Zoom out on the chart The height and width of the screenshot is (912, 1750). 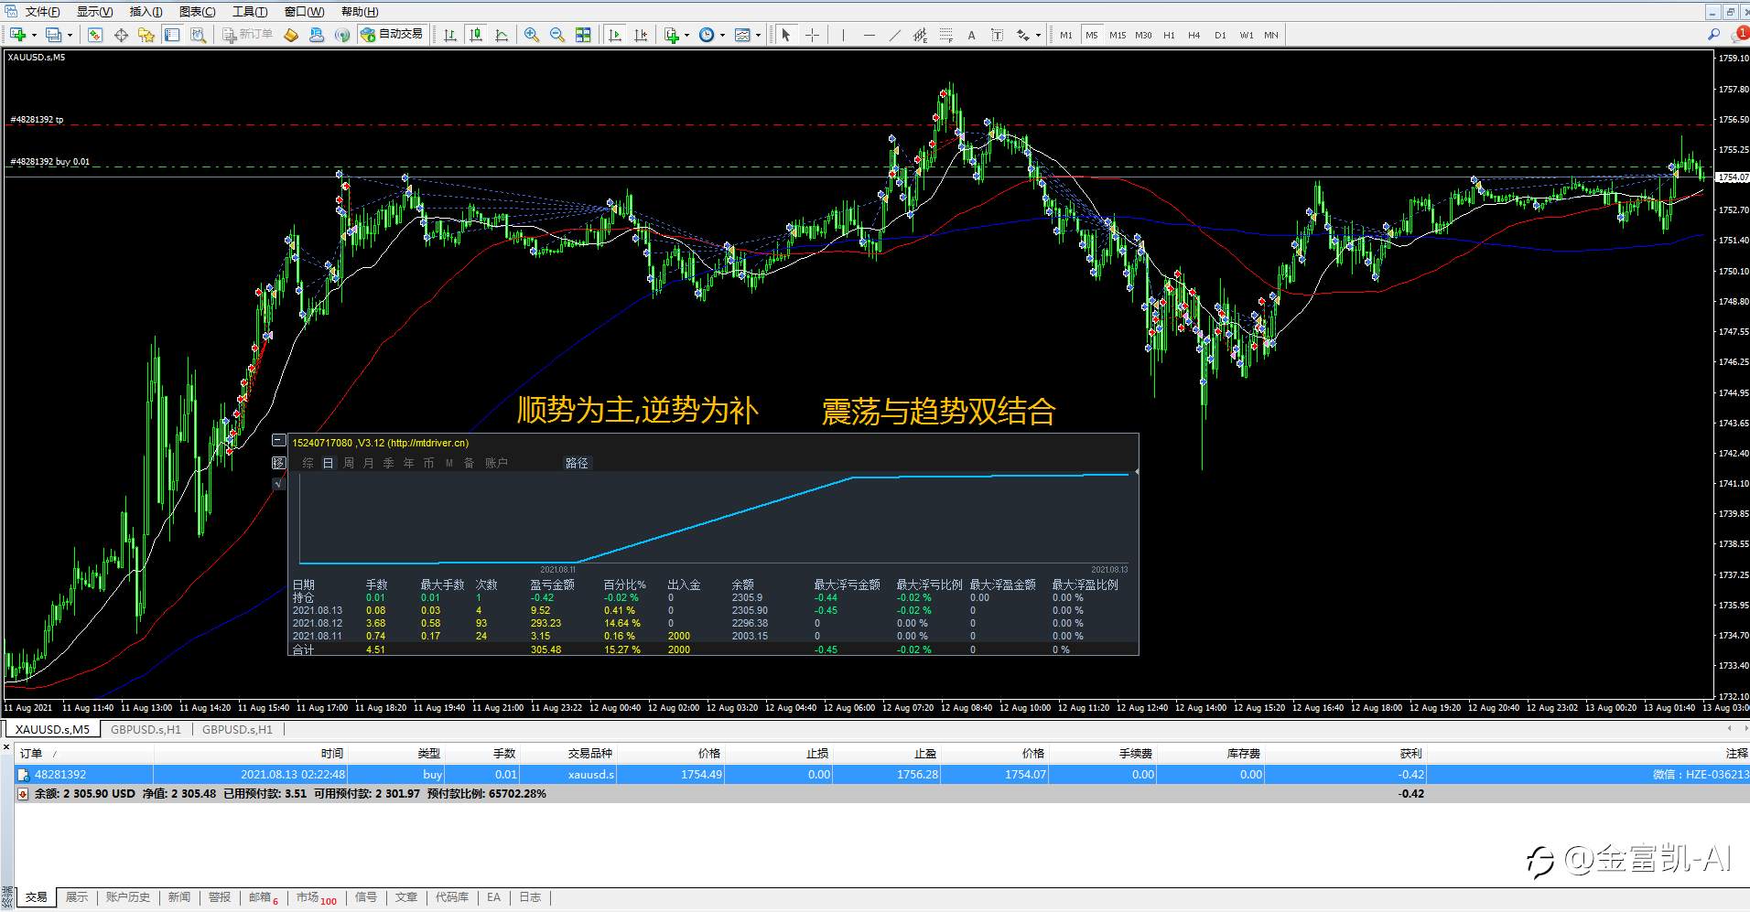(x=557, y=35)
